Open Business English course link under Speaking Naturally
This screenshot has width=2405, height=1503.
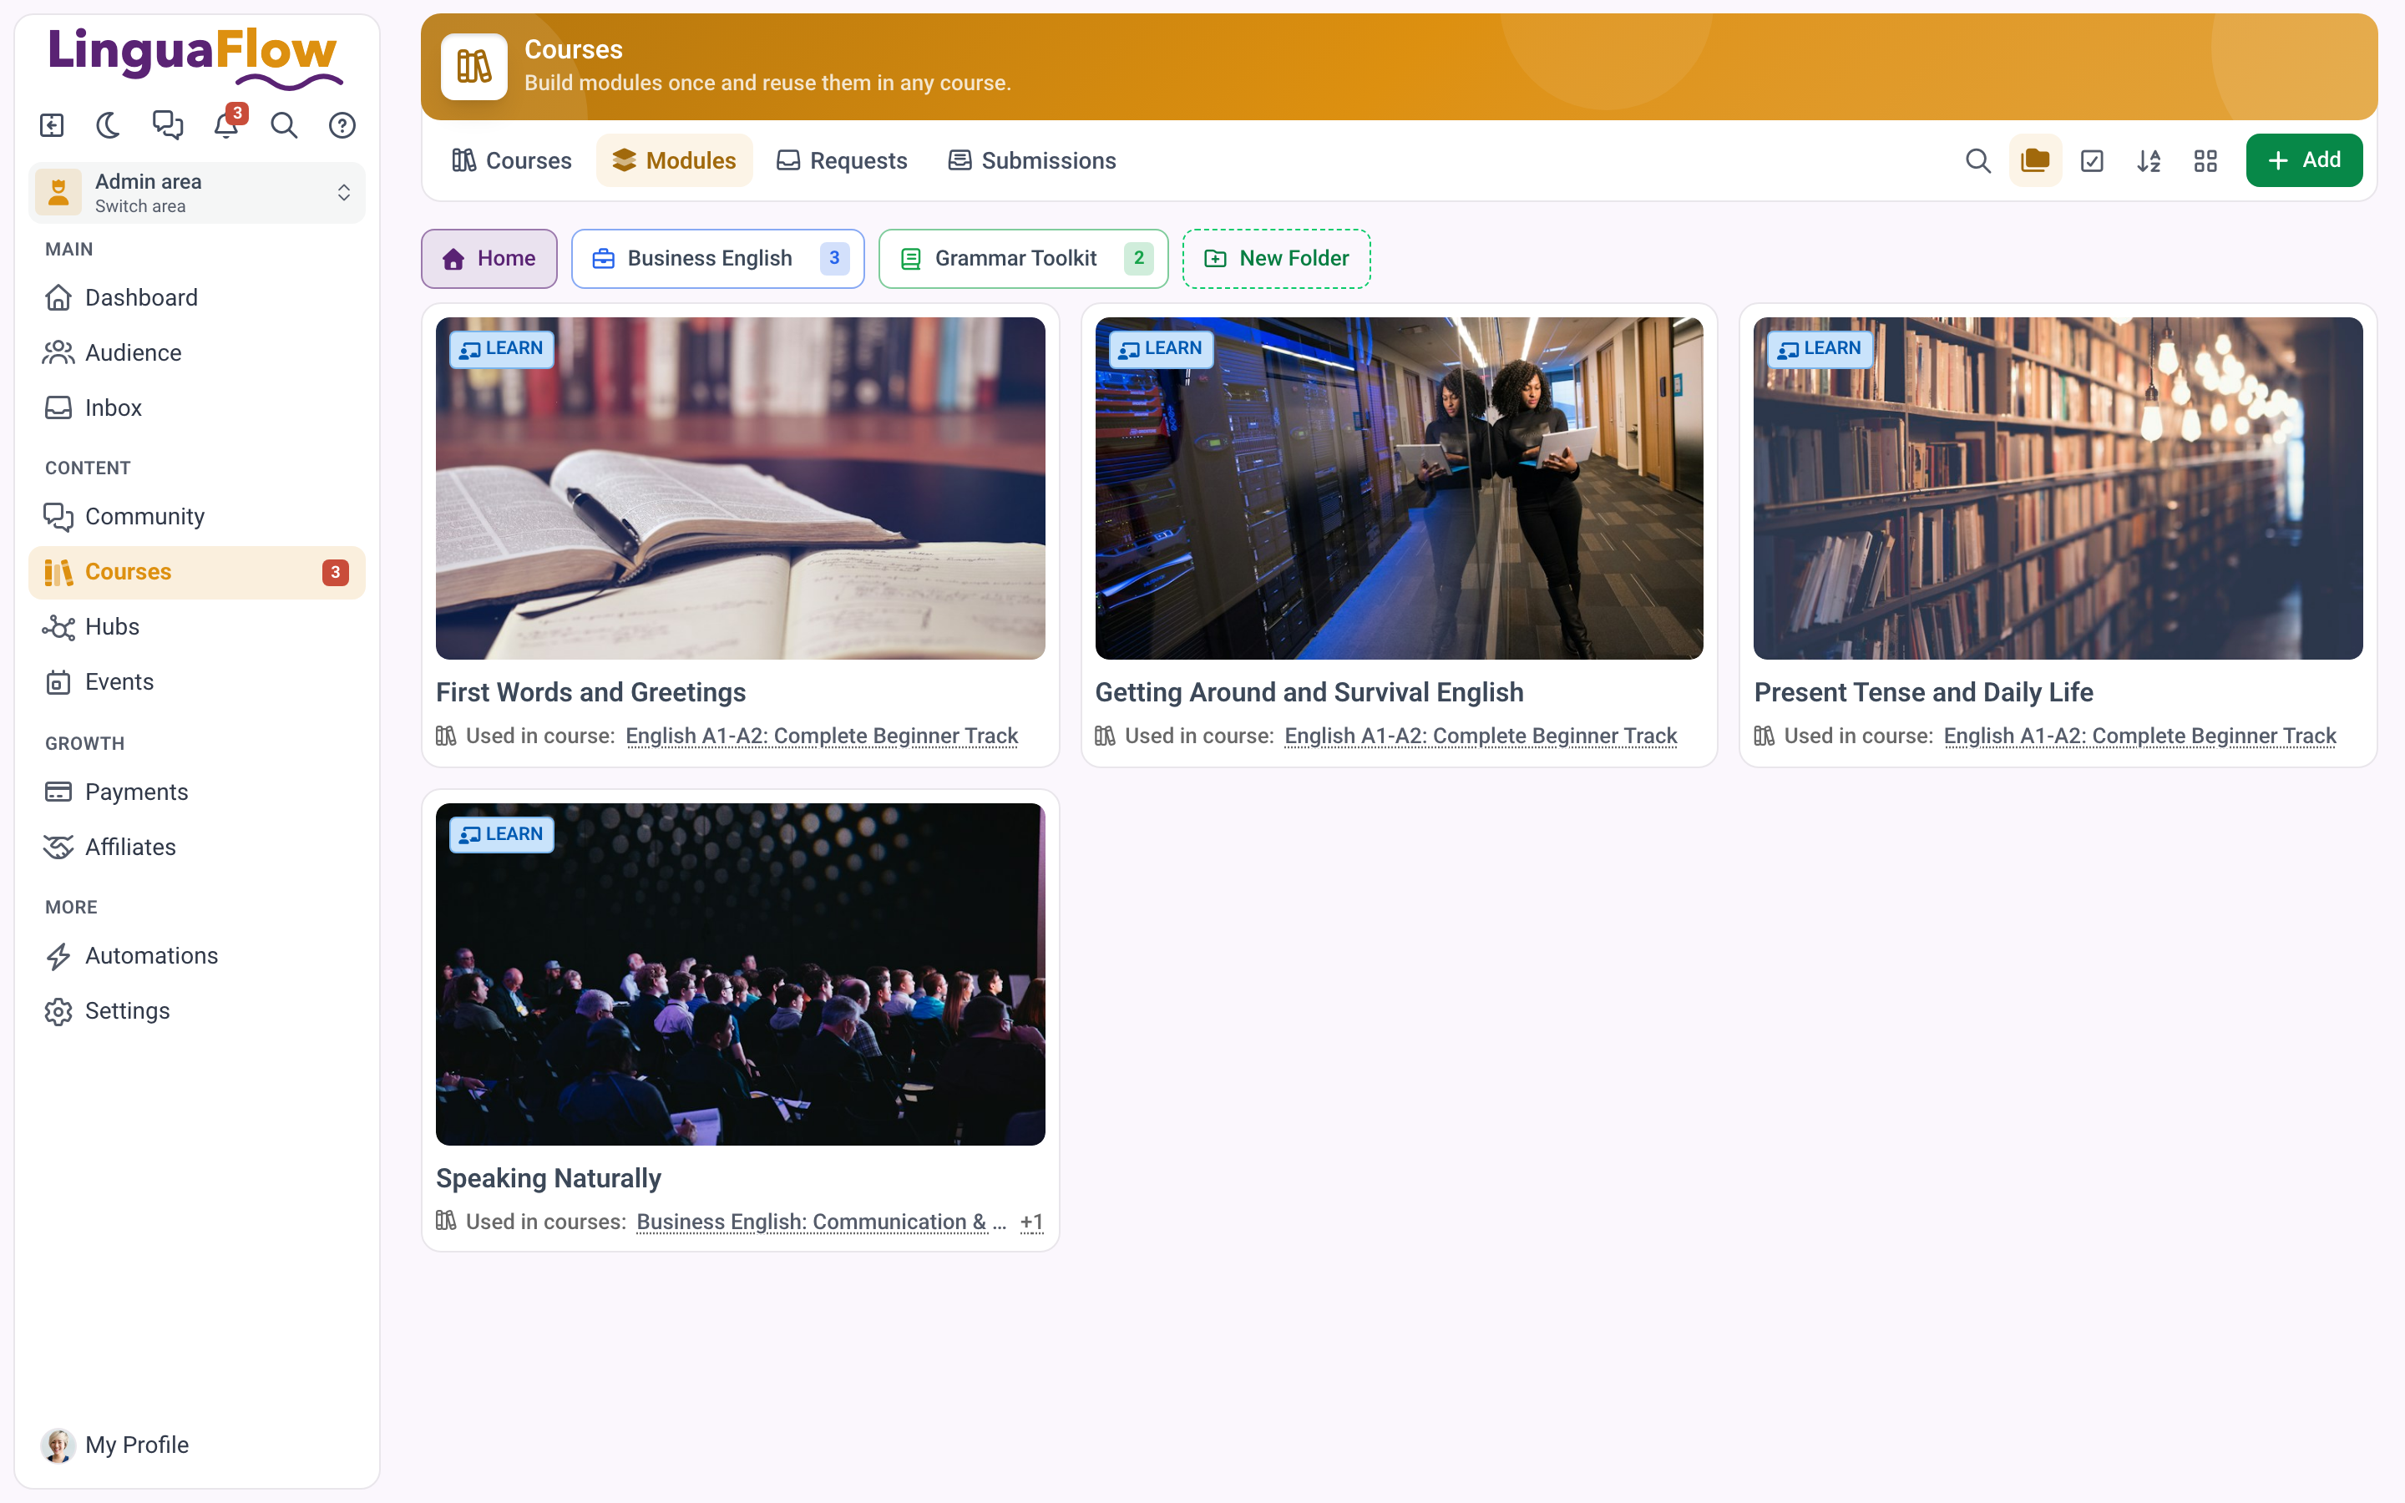pyautogui.click(x=821, y=1222)
